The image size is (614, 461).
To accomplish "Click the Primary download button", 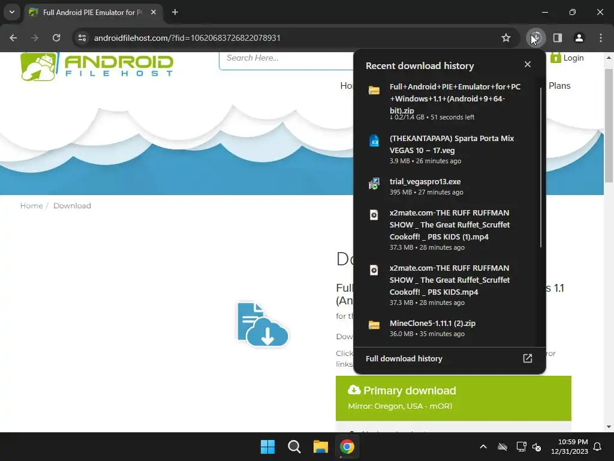I will coord(453,399).
